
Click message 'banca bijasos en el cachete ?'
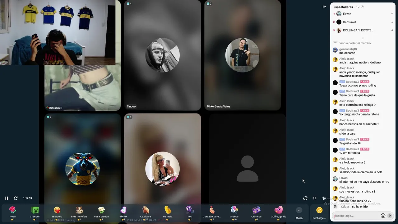359,124
